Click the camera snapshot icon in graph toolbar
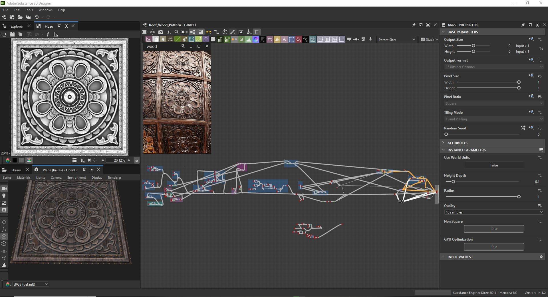Viewport: 548px width, 297px height. coord(161,32)
